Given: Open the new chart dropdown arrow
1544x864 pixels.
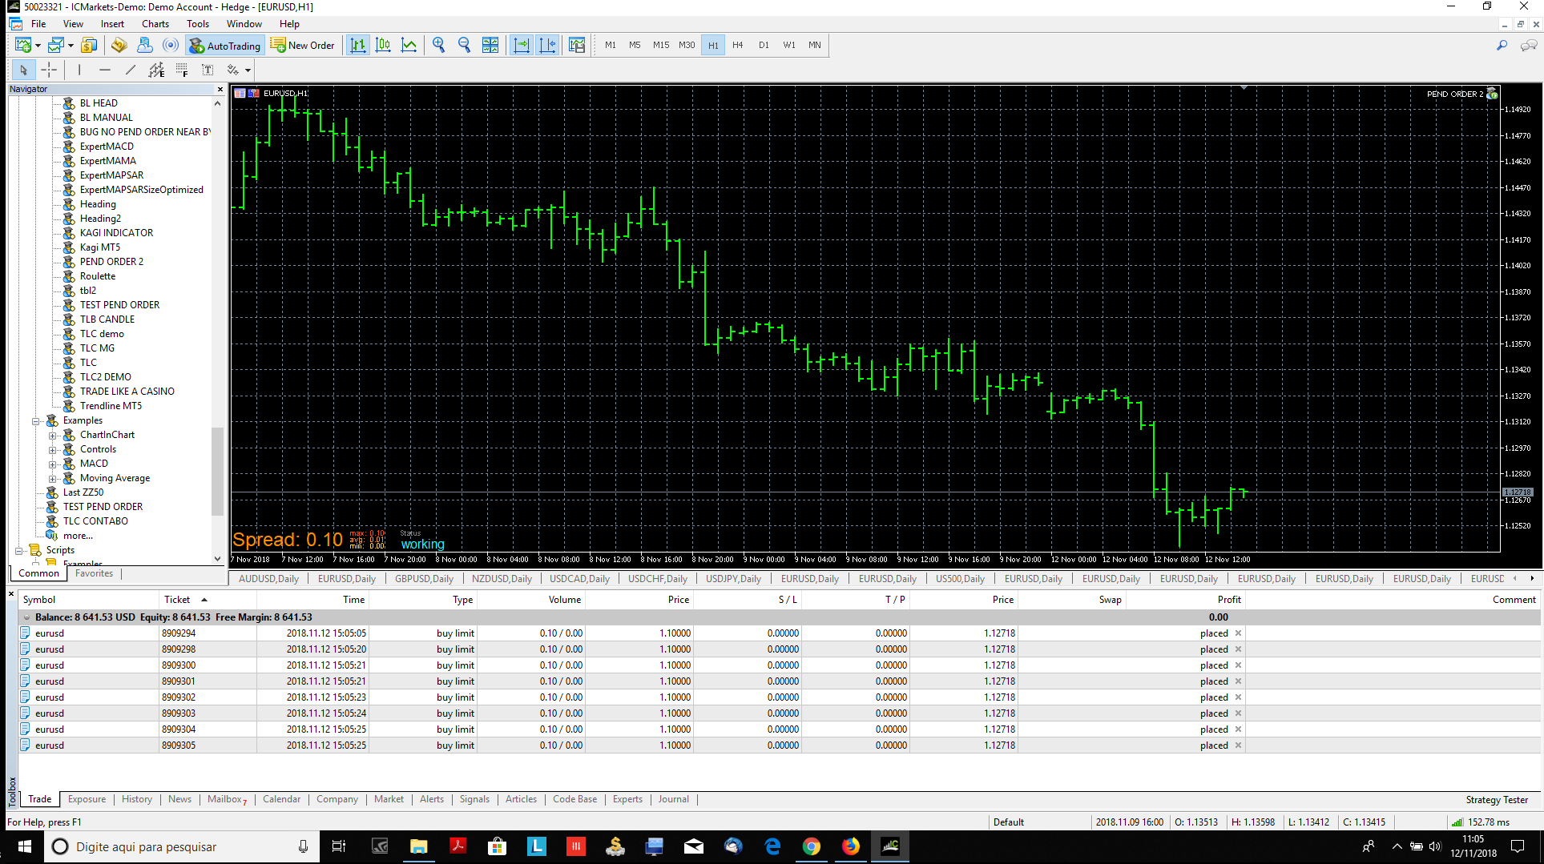Looking at the screenshot, I should coord(38,46).
